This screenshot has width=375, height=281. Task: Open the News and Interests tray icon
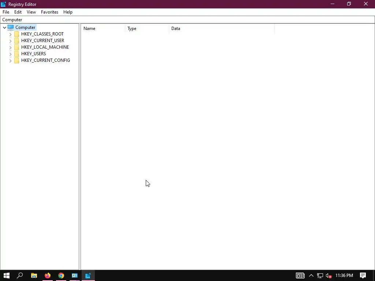click(300, 276)
